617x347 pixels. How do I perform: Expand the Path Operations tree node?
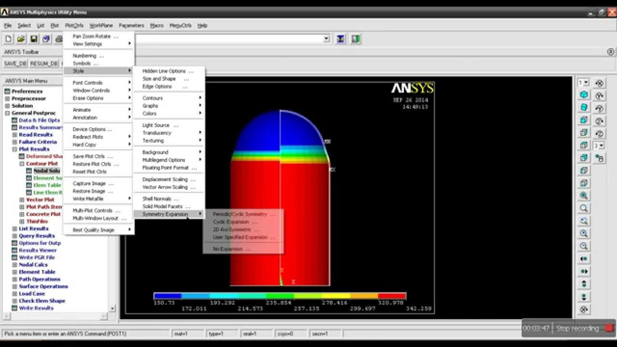point(14,279)
